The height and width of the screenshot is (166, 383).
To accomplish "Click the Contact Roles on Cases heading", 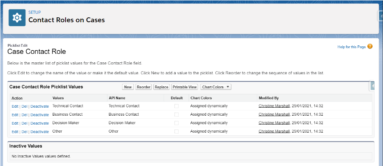I will tap(67, 20).
